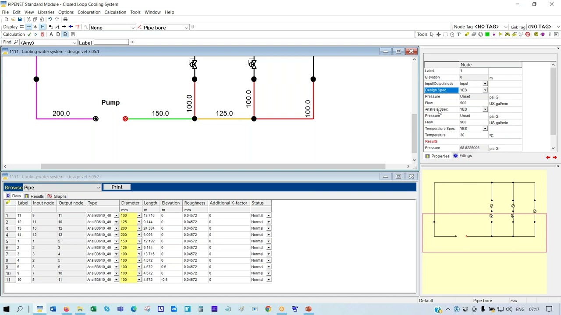The image size is (561, 315).
Task: Open the Windows Start button
Action: coord(6,309)
